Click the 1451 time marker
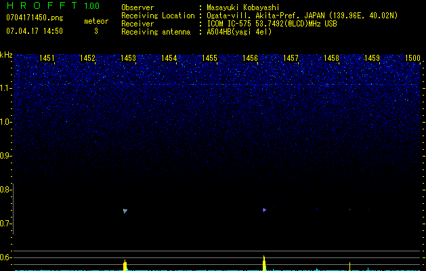Screen dimensions: 426x271 pos(47,59)
